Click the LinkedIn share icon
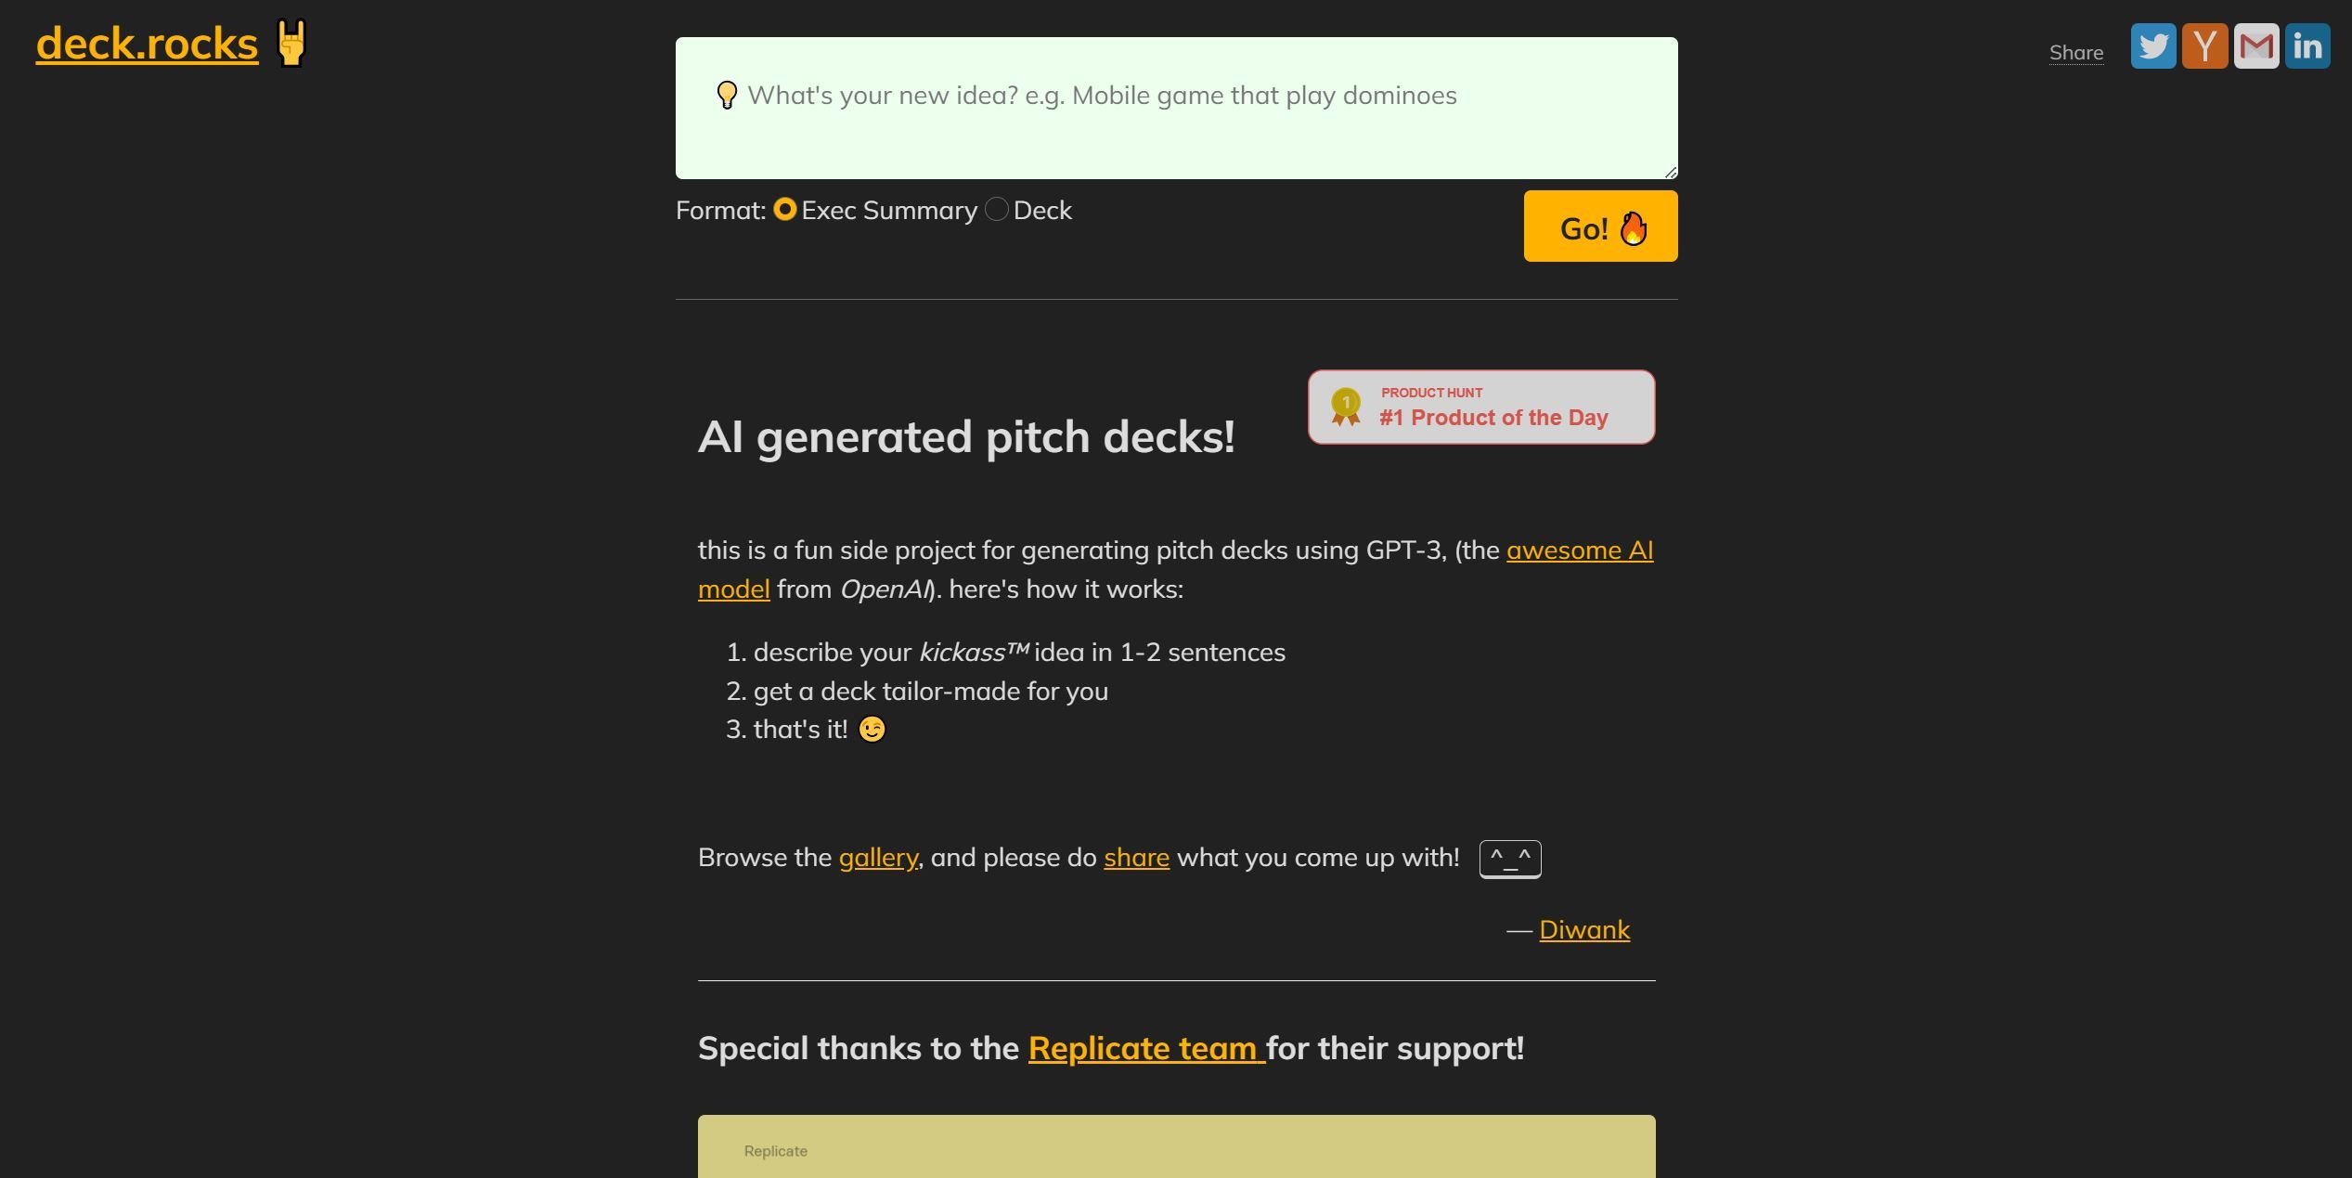Image resolution: width=2352 pixels, height=1178 pixels. pos(2307,46)
